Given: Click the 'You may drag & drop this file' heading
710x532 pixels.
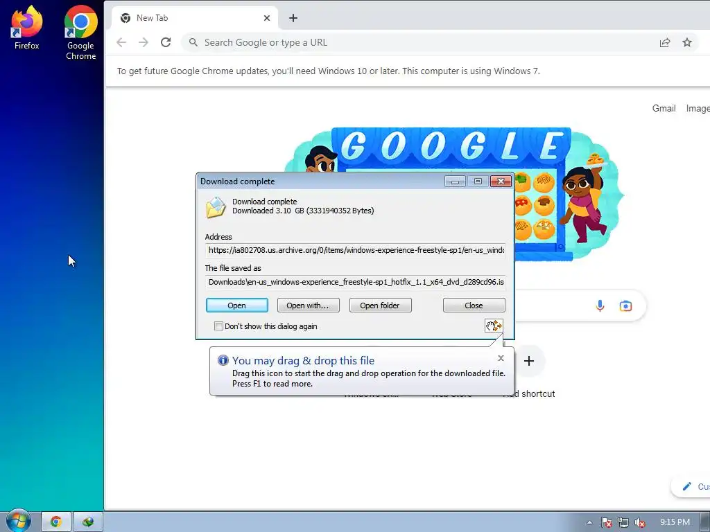Looking at the screenshot, I should pyautogui.click(x=304, y=360).
